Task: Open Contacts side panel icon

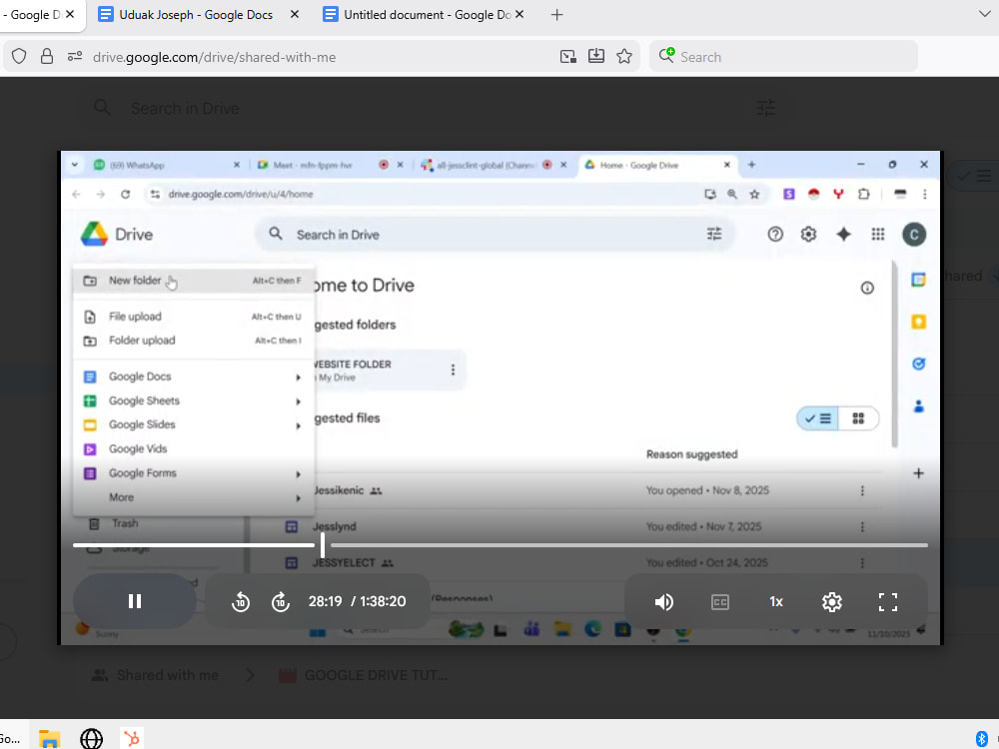Action: pyautogui.click(x=918, y=405)
